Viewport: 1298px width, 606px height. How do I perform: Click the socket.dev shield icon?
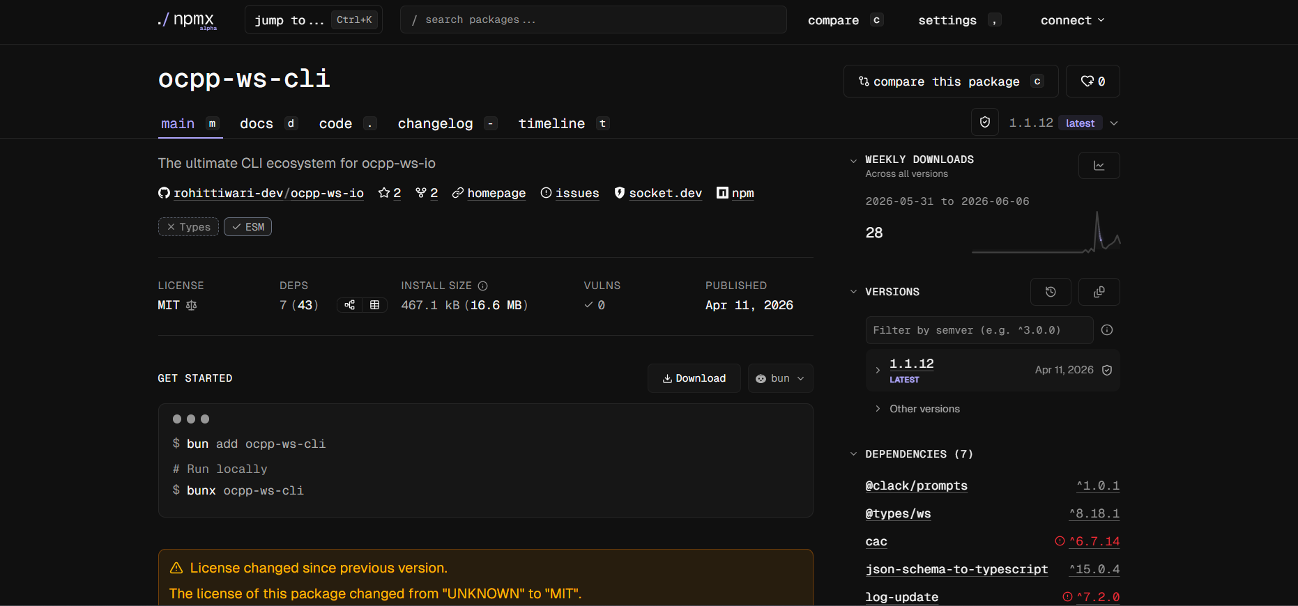(x=619, y=193)
